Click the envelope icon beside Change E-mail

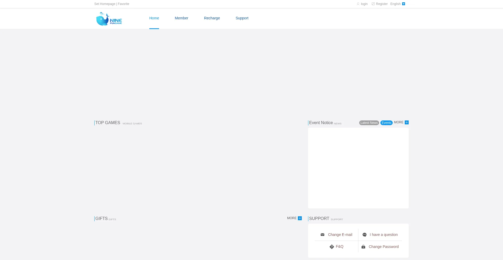pyautogui.click(x=322, y=235)
